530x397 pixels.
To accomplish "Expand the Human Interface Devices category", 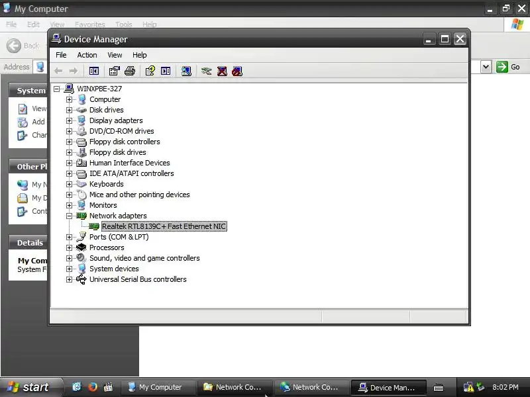I will point(69,163).
